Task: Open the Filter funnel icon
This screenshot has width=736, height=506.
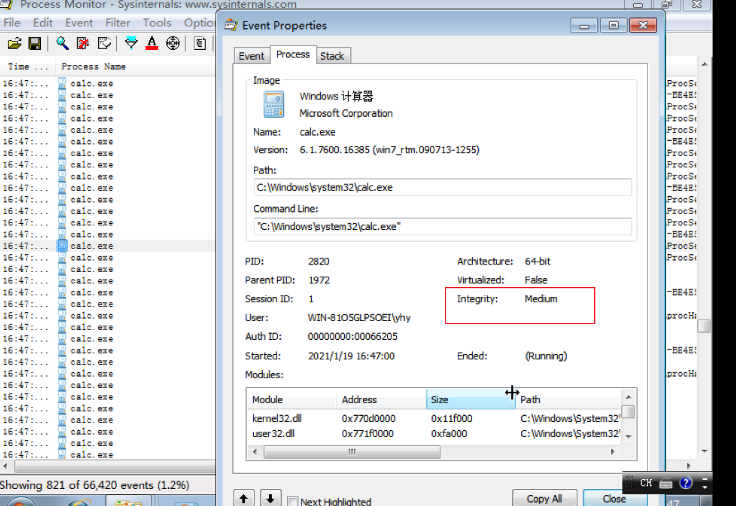Action: point(131,43)
